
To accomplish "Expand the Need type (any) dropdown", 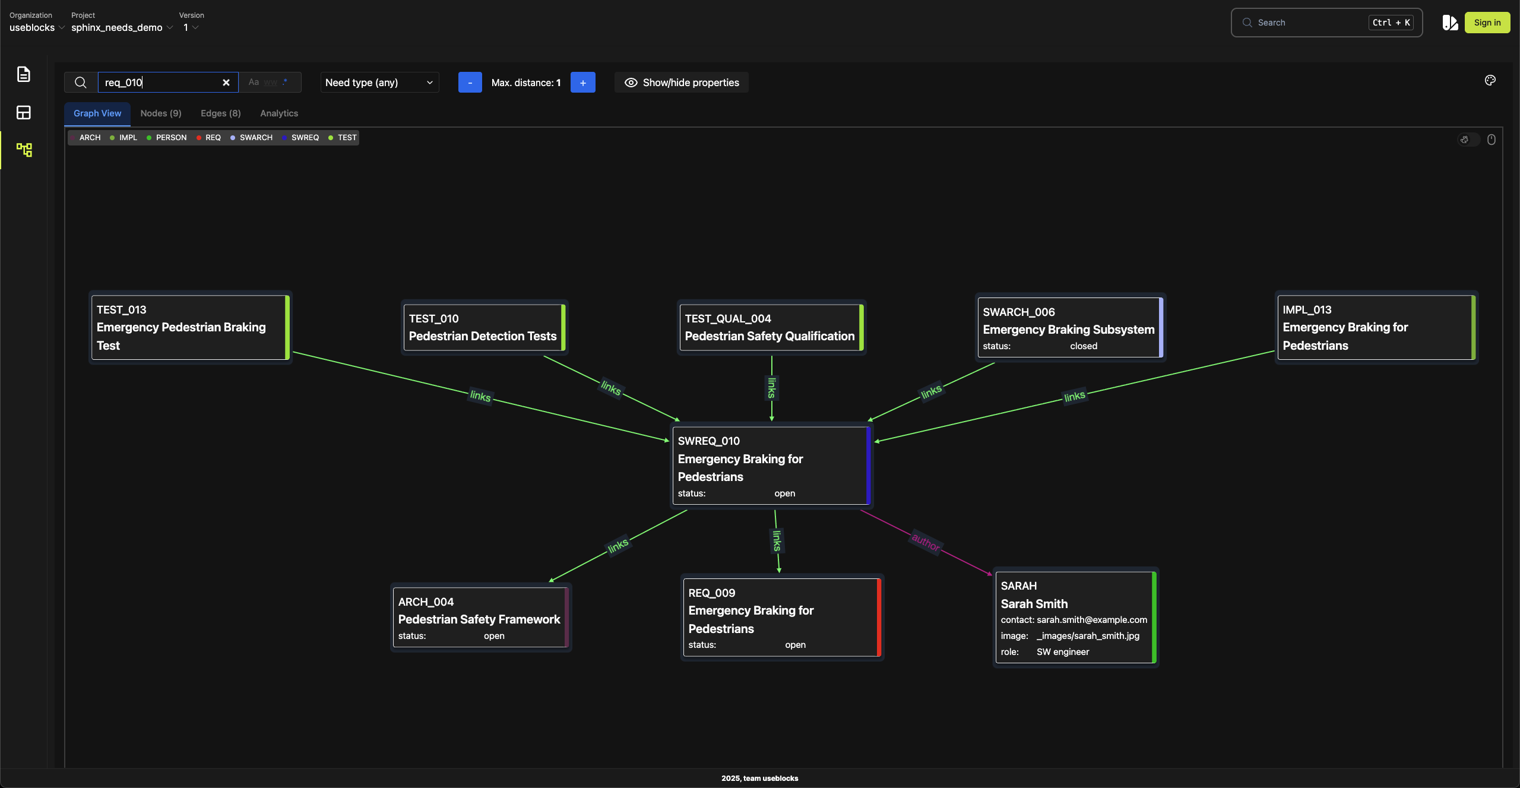I will coord(379,83).
